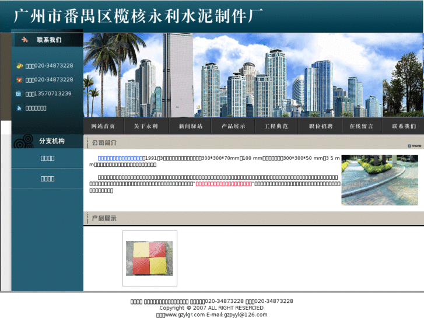Open the 产品展示 nav item
This screenshot has height=318, width=424.
pos(233,126)
